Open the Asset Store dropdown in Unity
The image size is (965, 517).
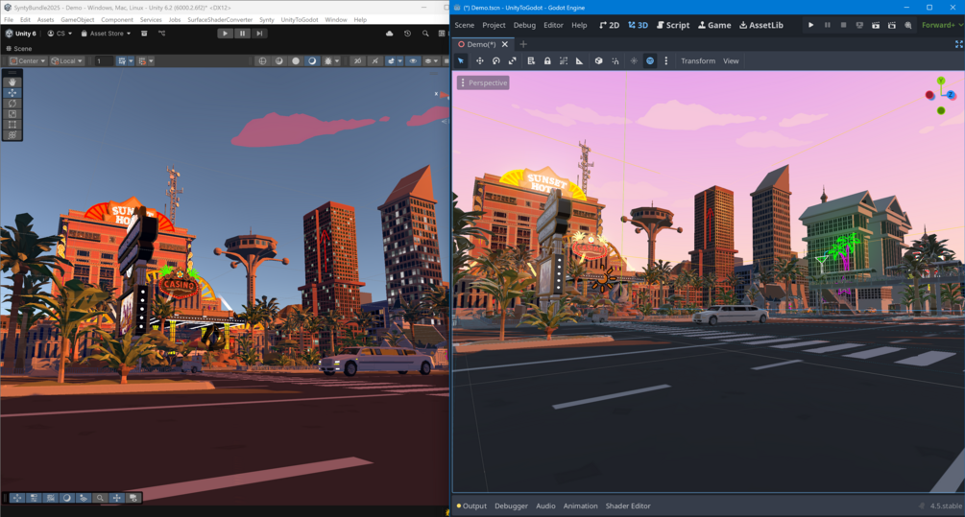pyautogui.click(x=106, y=34)
